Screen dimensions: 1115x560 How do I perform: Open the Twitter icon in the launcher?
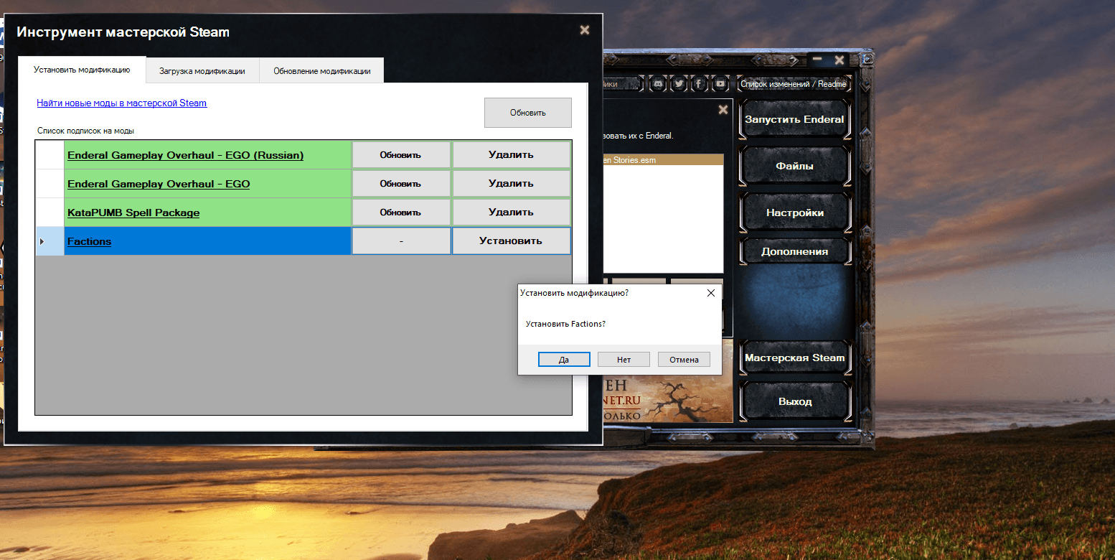click(678, 84)
